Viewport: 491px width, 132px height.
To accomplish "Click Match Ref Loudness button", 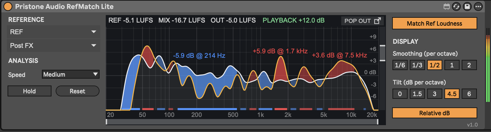I will (x=434, y=24).
